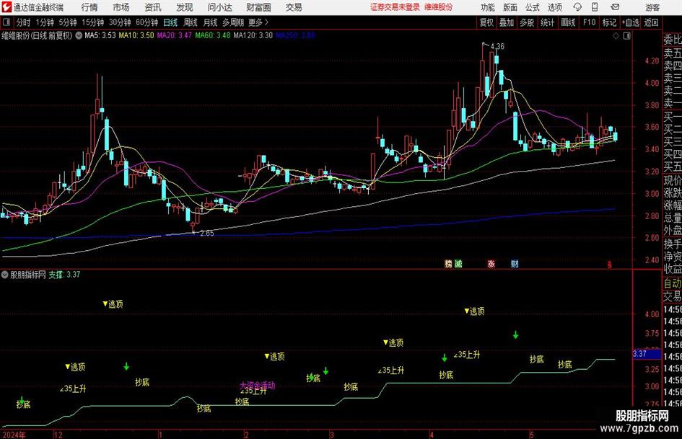Click the green MA60: 3.48 label
This screenshot has height=439, width=682.
[213, 35]
